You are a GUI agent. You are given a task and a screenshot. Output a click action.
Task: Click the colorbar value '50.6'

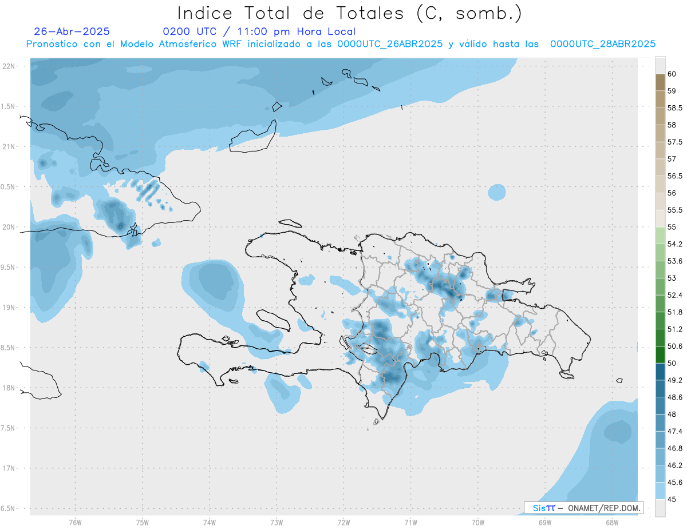[x=675, y=346]
